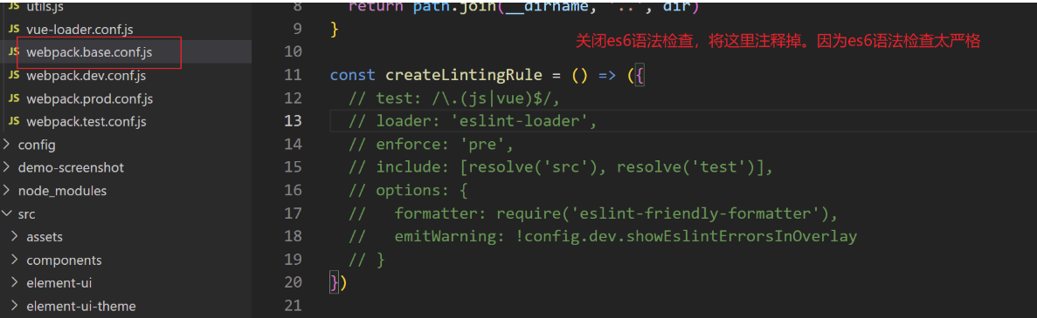Viewport: 1037px width, 318px height.
Task: Expand the components folder chevron
Action: (x=15, y=260)
